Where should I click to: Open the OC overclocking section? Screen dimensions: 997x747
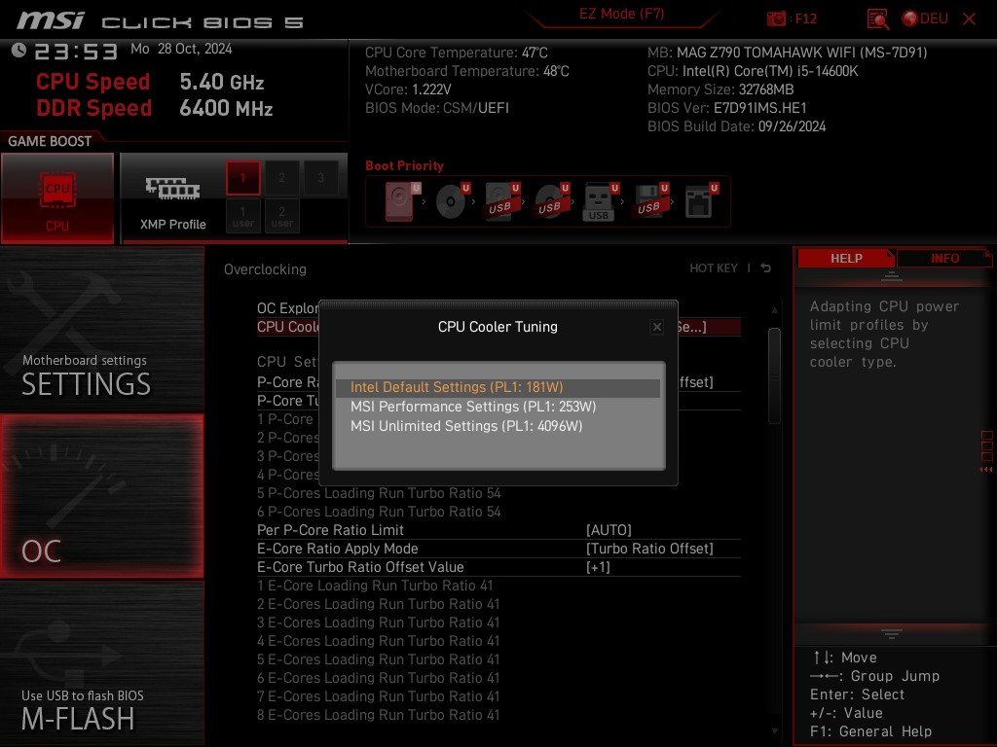[101, 496]
